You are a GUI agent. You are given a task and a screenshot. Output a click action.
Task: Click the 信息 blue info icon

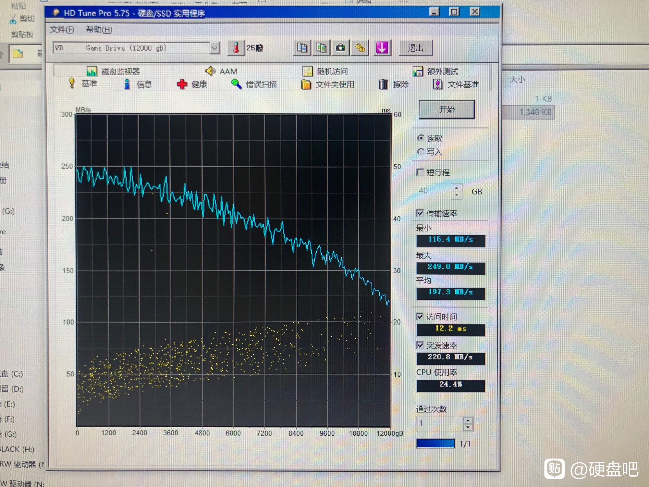(x=127, y=84)
